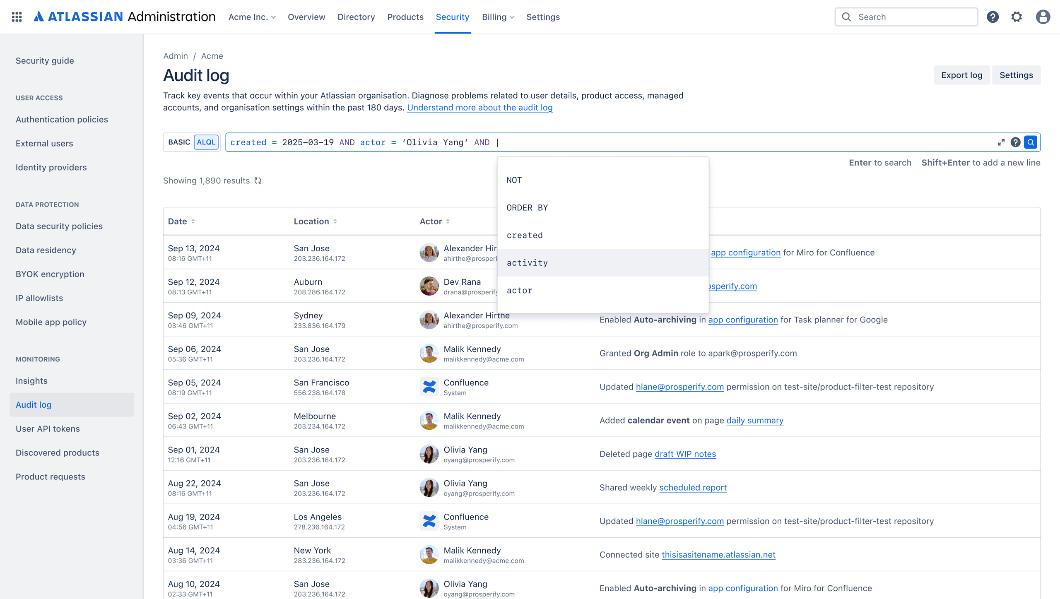Expand the query editor to fullscreen
The height and width of the screenshot is (599, 1060).
1001,142
